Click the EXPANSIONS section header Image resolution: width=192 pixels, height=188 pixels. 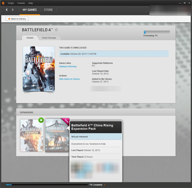pos(26,112)
